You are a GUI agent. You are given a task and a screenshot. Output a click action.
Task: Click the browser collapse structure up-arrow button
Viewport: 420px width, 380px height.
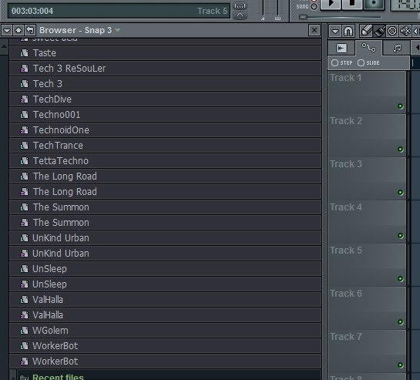pos(18,31)
